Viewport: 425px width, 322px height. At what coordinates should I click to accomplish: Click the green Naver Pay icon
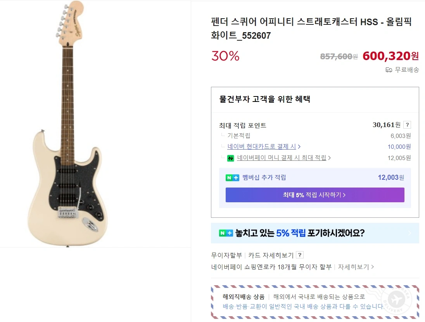[x=231, y=158]
